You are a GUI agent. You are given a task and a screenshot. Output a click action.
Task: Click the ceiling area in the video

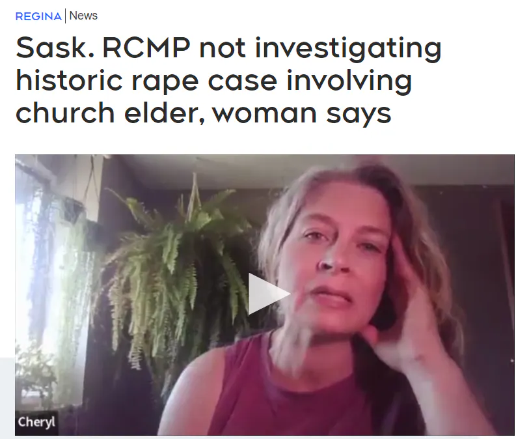[x=230, y=169]
